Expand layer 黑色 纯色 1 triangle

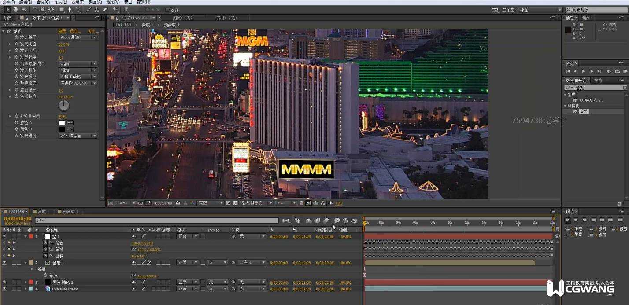(25, 282)
